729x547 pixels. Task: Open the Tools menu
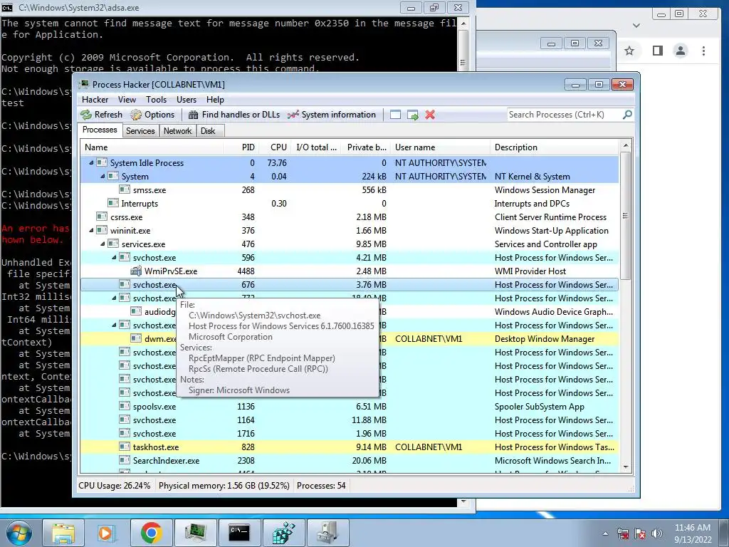pos(156,100)
